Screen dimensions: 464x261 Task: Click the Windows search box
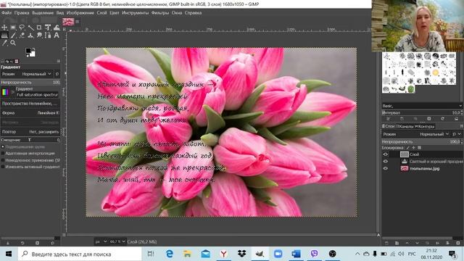tap(80, 254)
